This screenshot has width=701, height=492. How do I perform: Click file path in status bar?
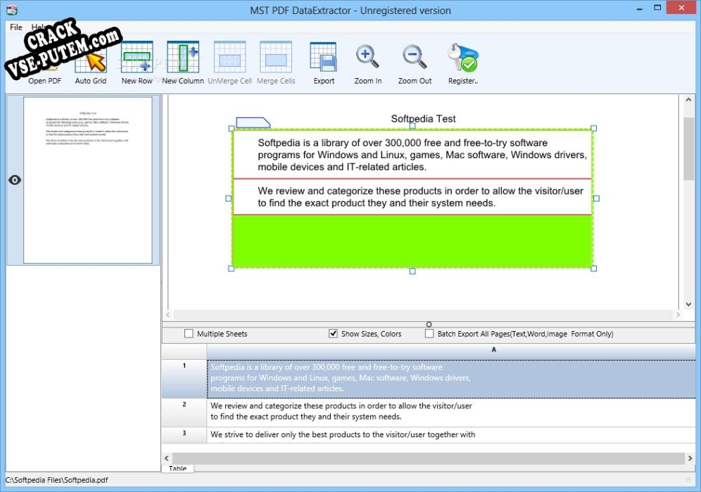coord(57,480)
